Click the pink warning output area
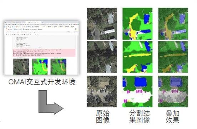Image resolution: width=197 pixels, height=129 pixels. tap(44, 53)
